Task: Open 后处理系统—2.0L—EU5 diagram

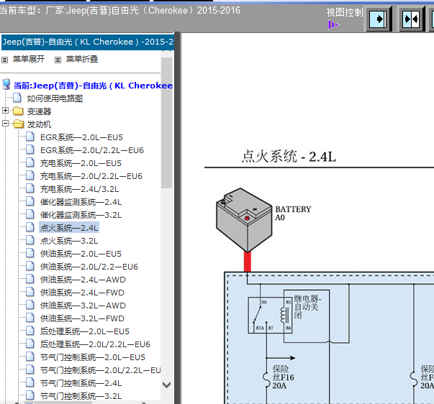Action: tap(85, 331)
